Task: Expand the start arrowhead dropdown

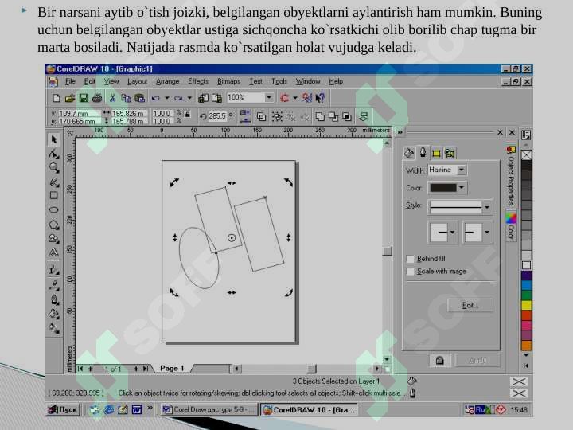Action: (452, 232)
